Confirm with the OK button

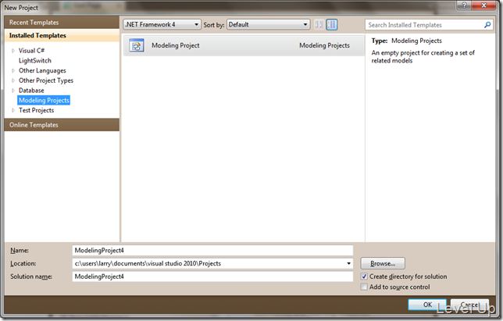point(427,305)
